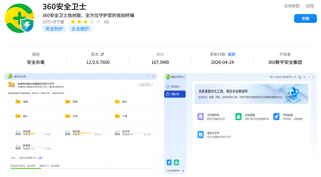Click the 文档 folder icon in 查找大文件 screenshot
The image size is (321, 177).
coord(67,116)
